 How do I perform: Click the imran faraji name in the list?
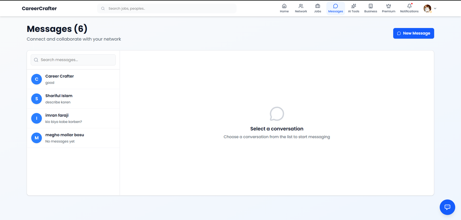pos(57,115)
